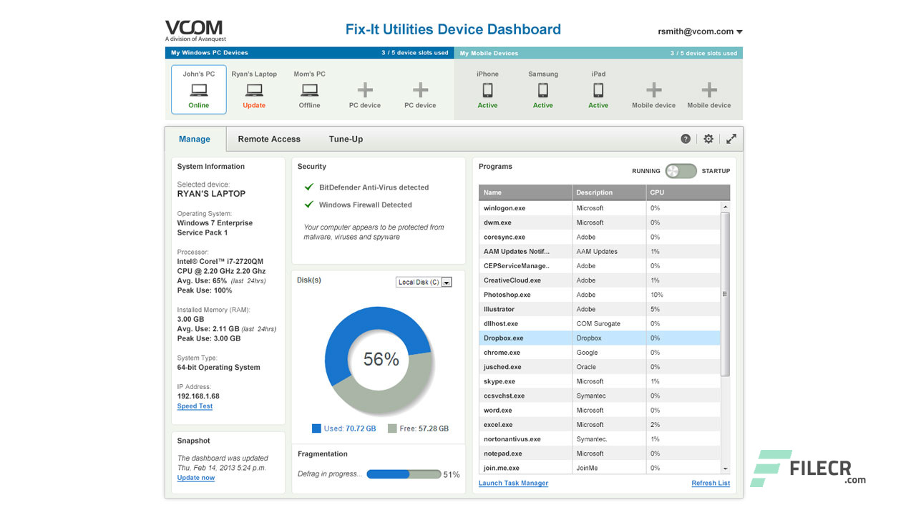The height and width of the screenshot is (515, 916).
Task: Add mobile device in fifth mobile slot
Action: click(x=709, y=90)
